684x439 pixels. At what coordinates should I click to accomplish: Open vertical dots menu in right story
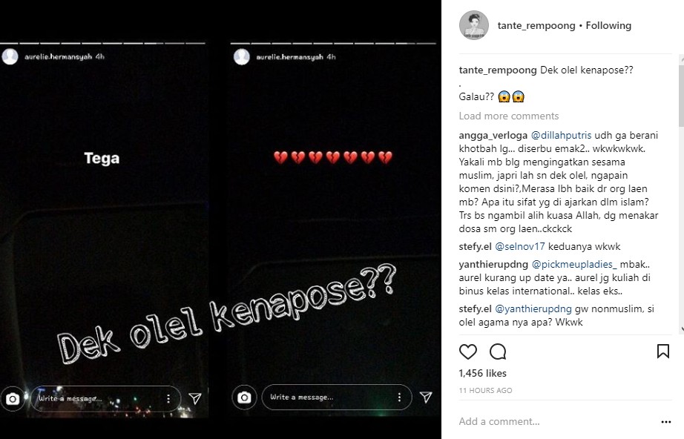(399, 397)
